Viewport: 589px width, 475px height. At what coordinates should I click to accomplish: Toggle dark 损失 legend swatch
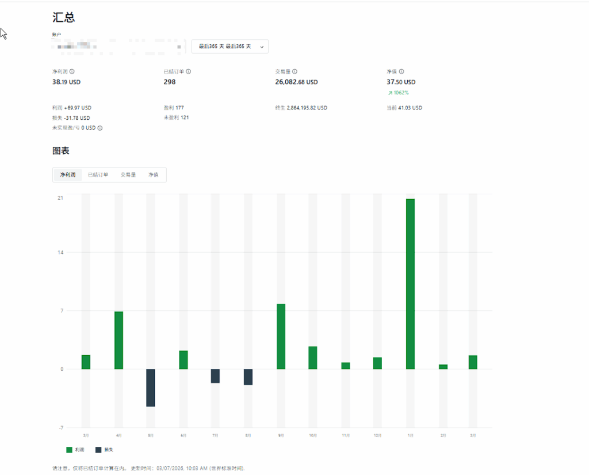coord(98,450)
